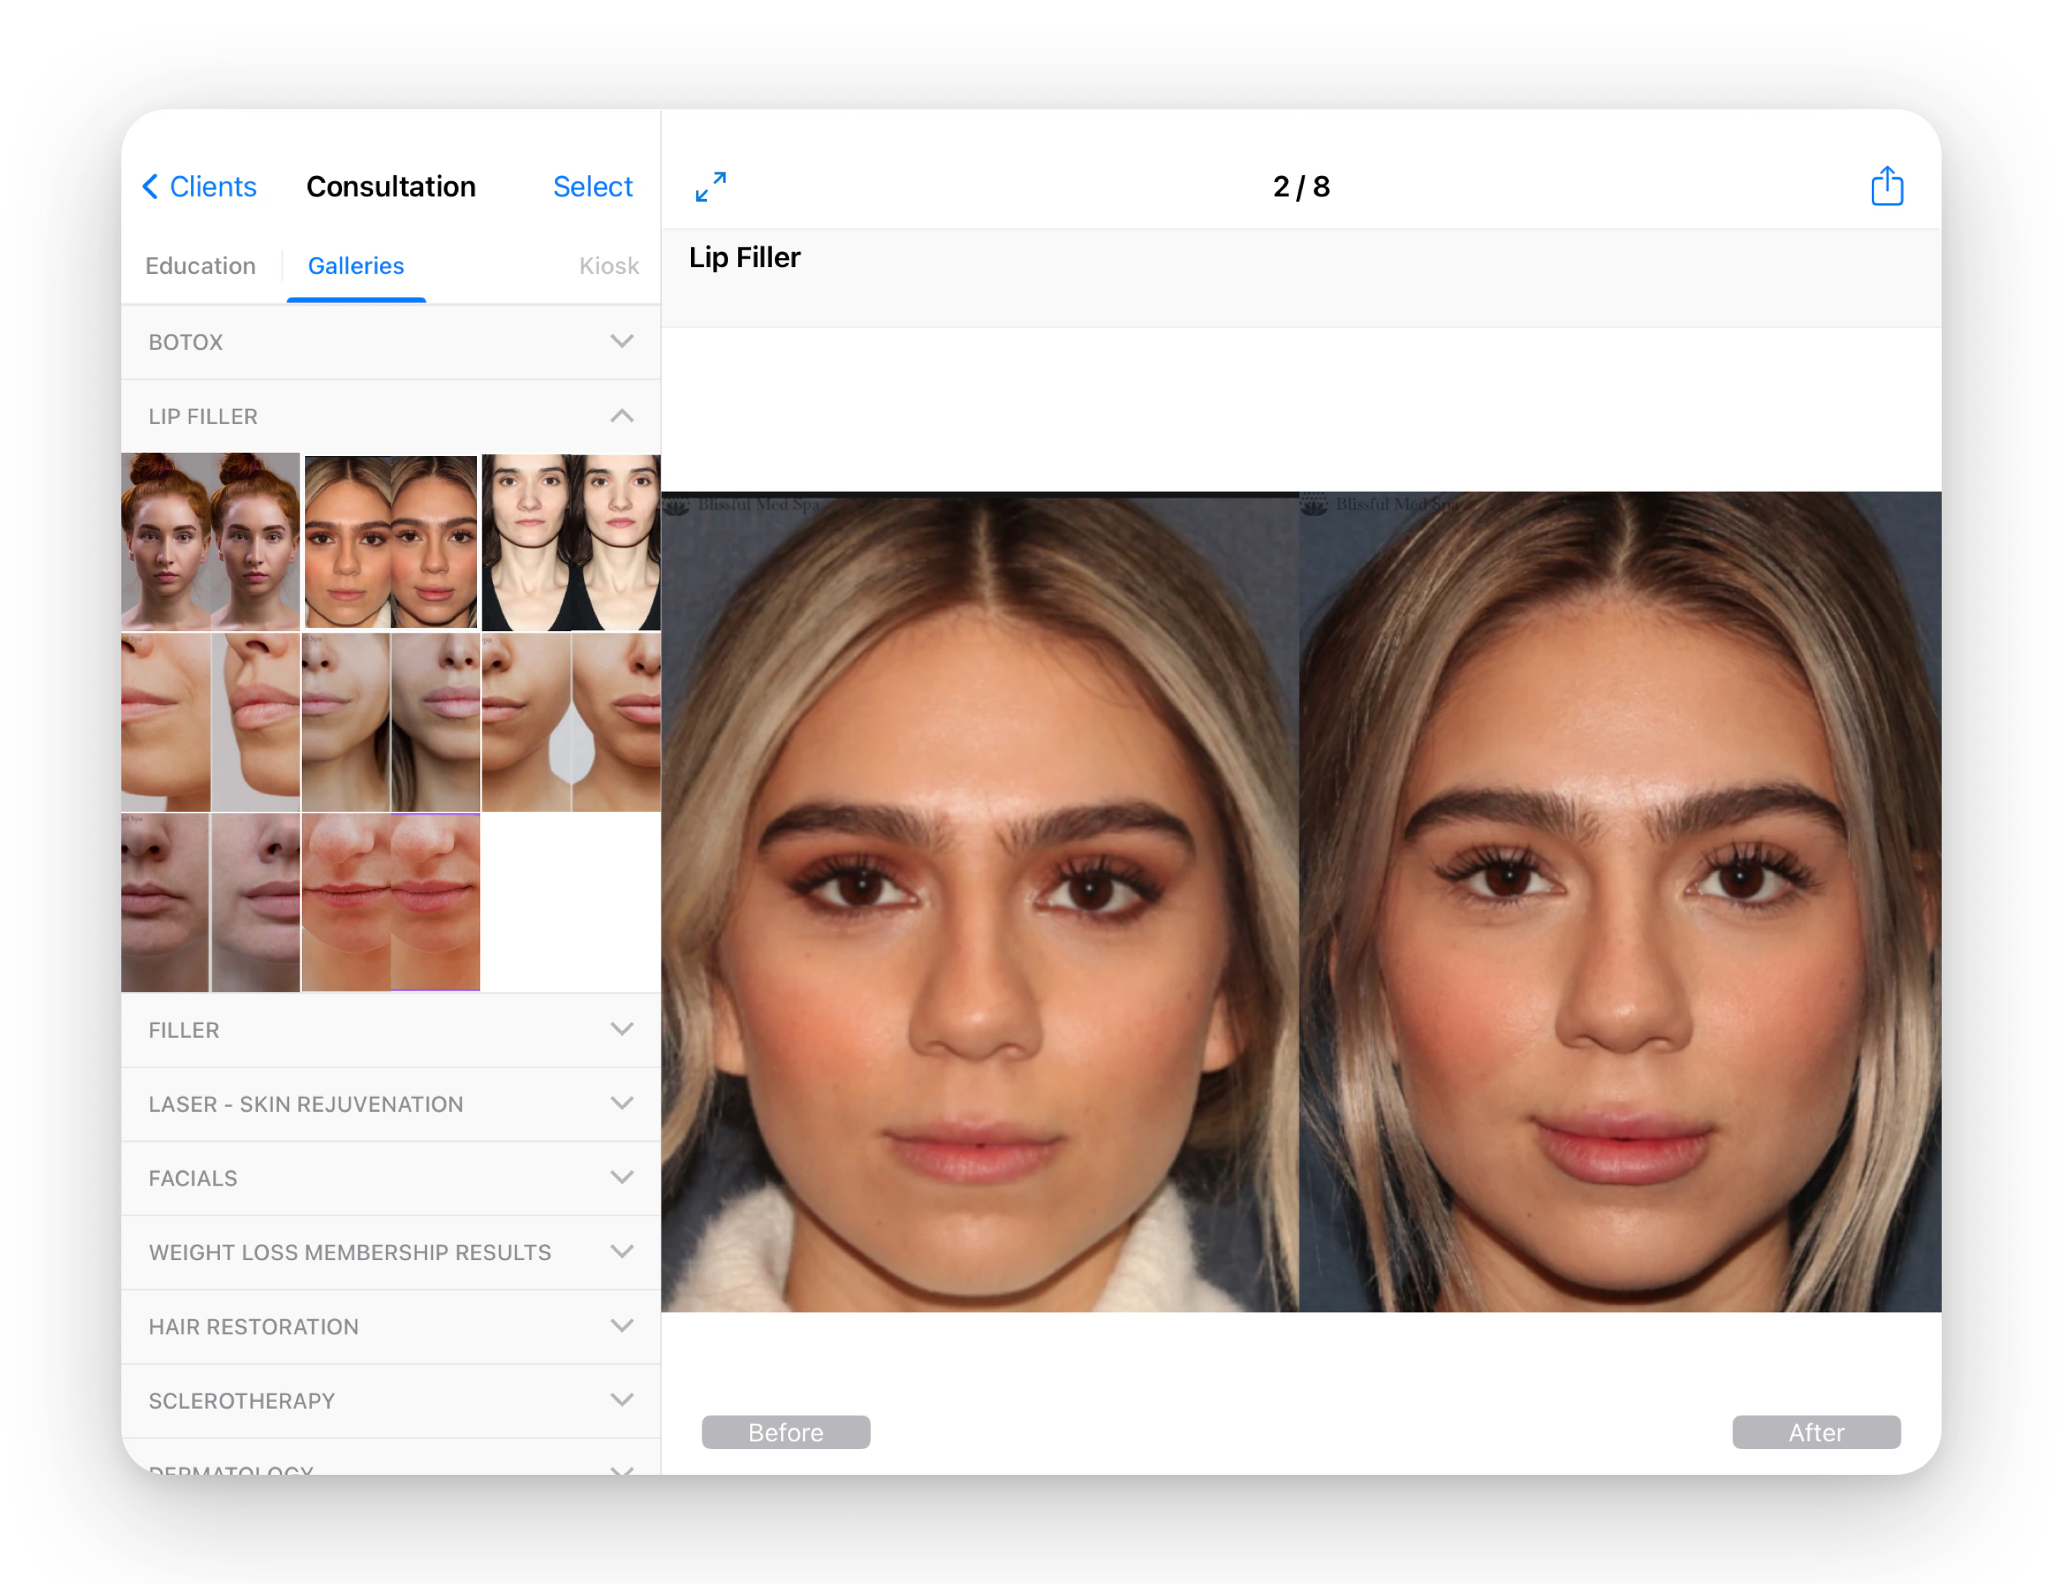
Task: Expand the HAIR RESTORATION chevron
Action: point(622,1325)
